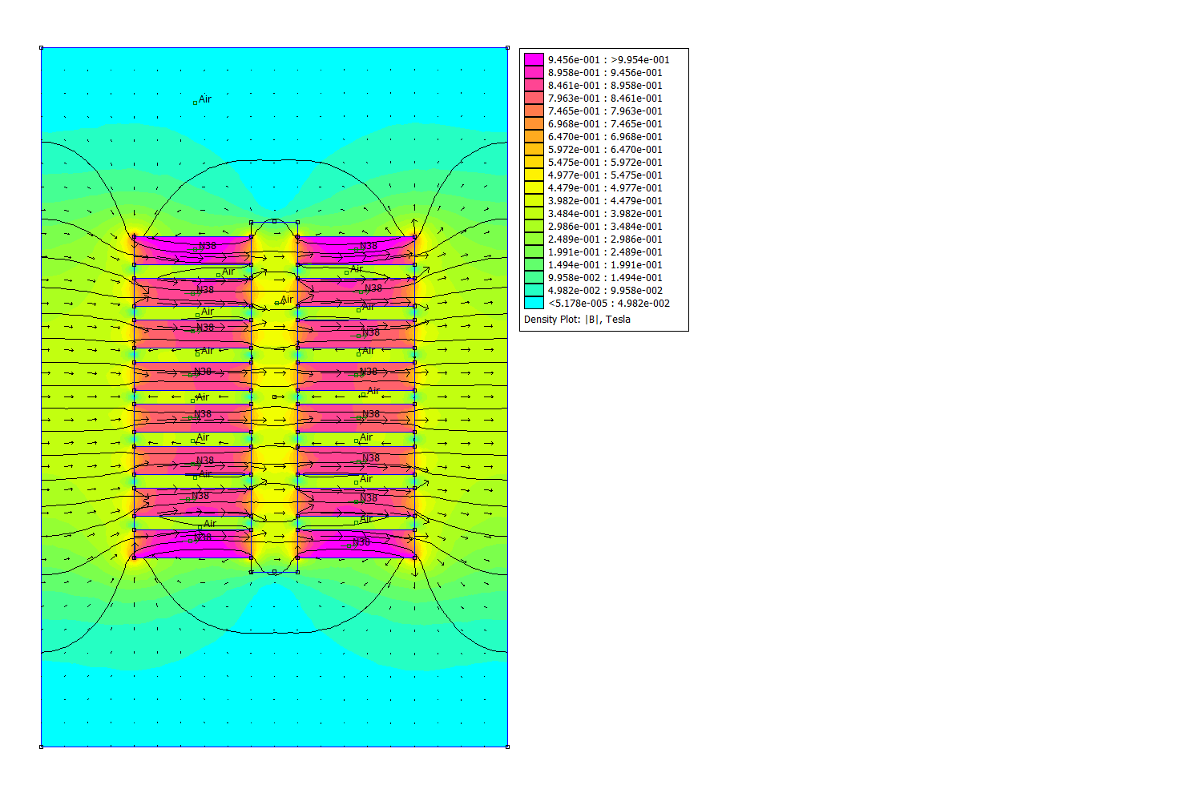The height and width of the screenshot is (801, 1202).
Task: Pick the teal swatch for 4.982e-002 : 9.958e-002
Action: [x=534, y=290]
